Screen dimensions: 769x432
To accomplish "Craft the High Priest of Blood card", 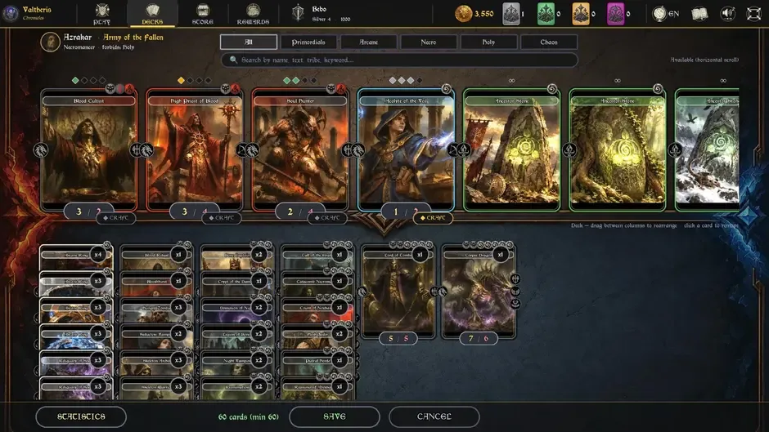I will 222,218.
